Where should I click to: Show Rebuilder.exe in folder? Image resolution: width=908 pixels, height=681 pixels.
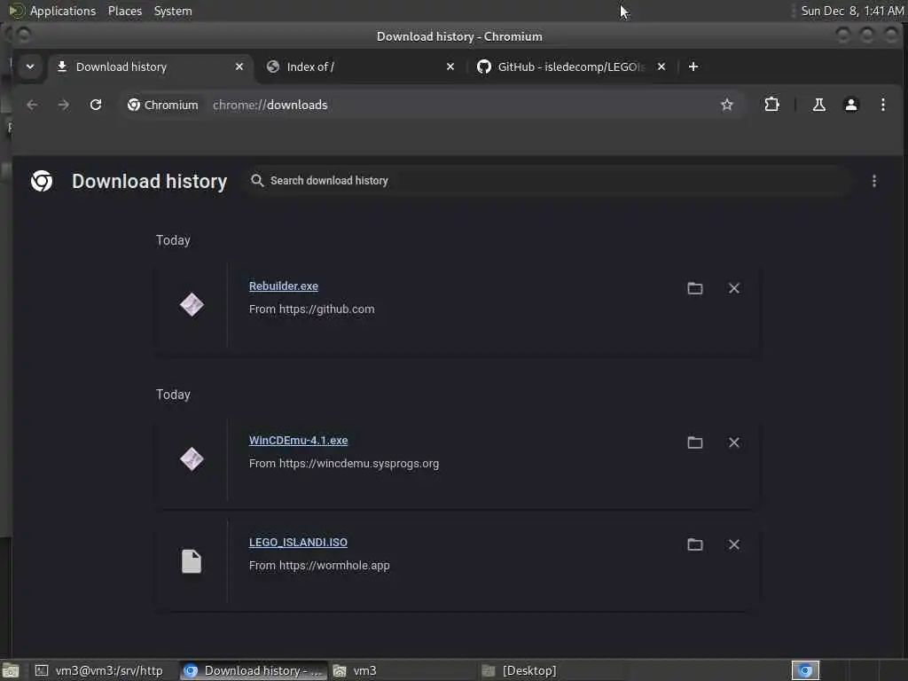click(695, 288)
